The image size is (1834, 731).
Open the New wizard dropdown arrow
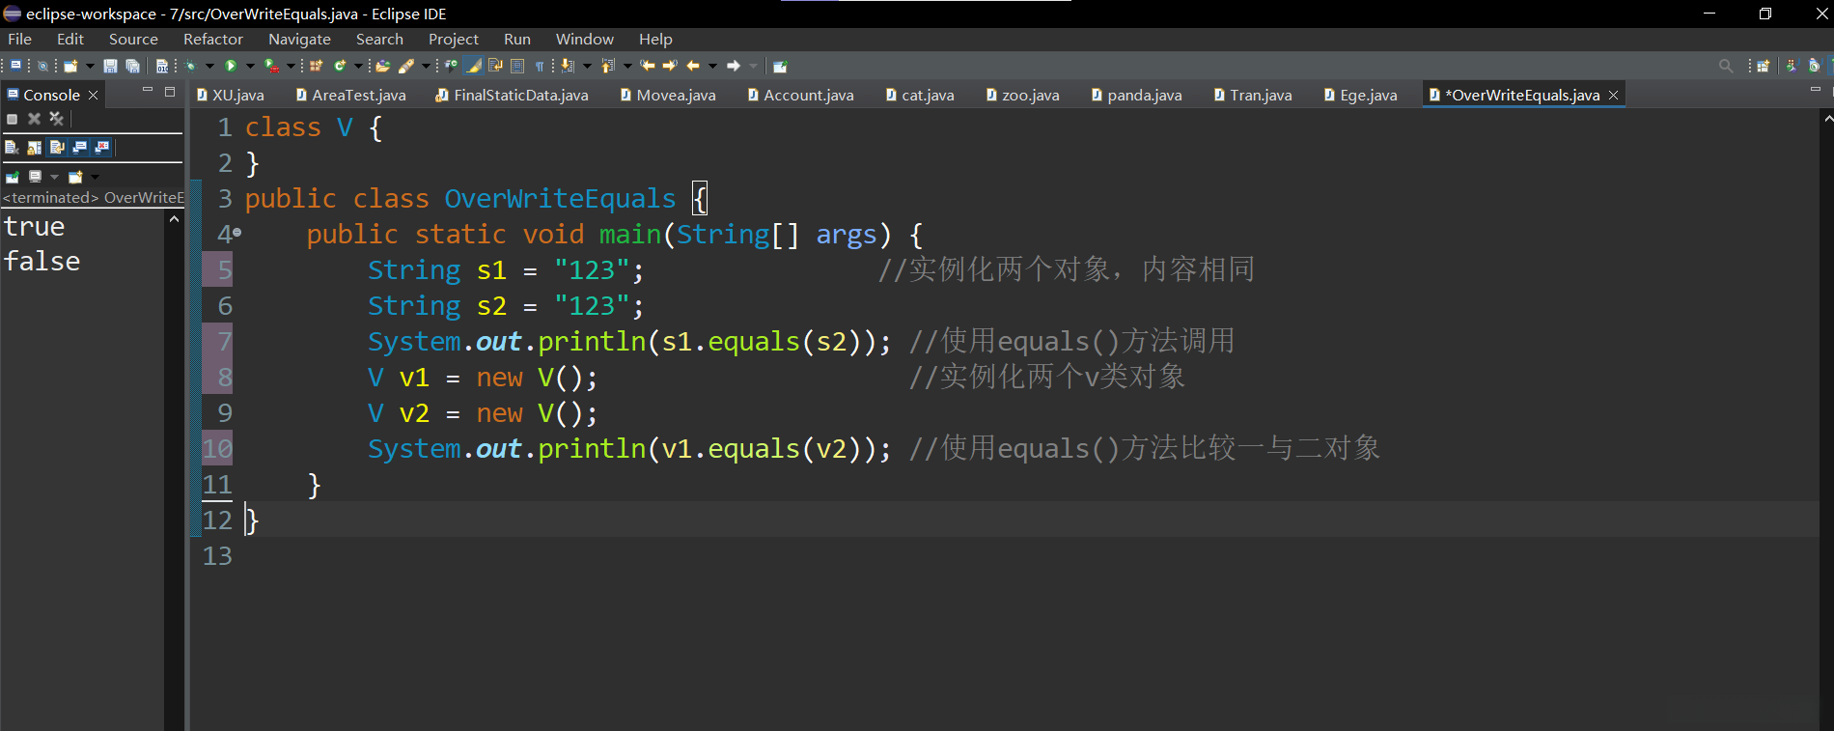pyautogui.click(x=90, y=67)
